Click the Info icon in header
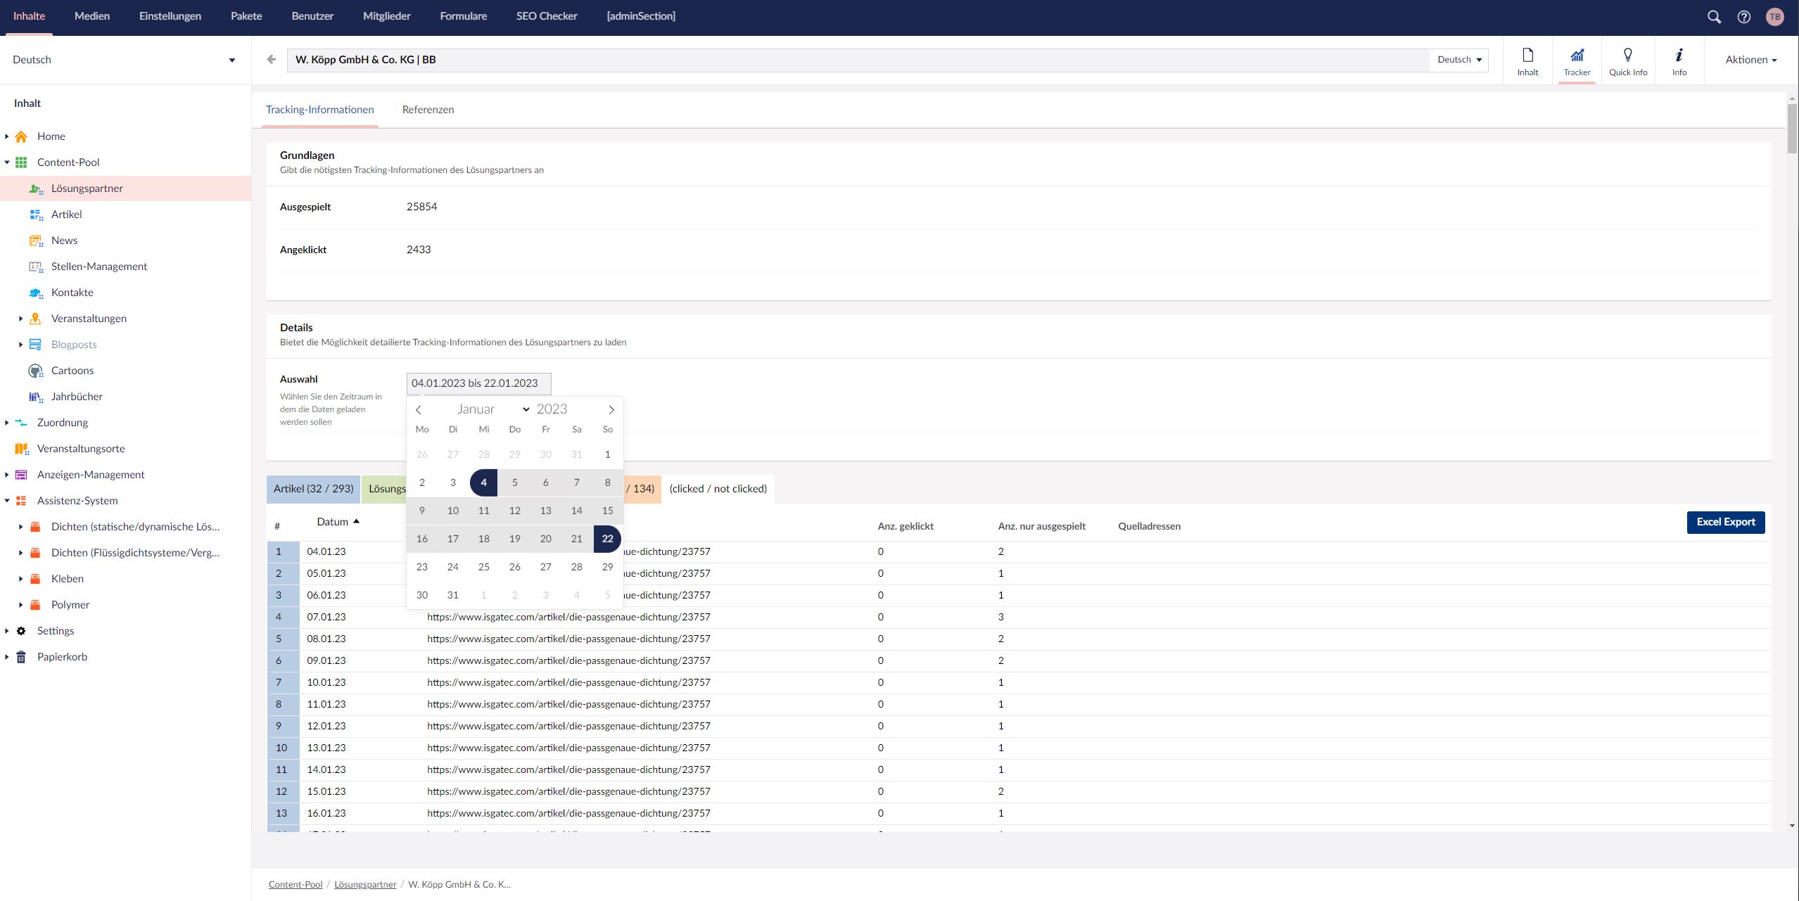Image resolution: width=1799 pixels, height=901 pixels. click(1679, 60)
